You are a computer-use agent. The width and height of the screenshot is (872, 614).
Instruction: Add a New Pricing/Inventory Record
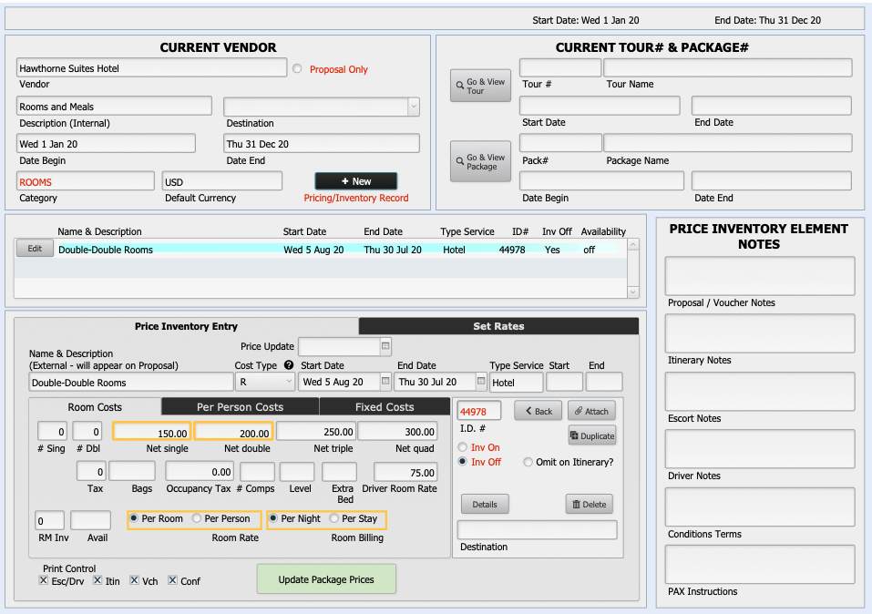tap(356, 181)
